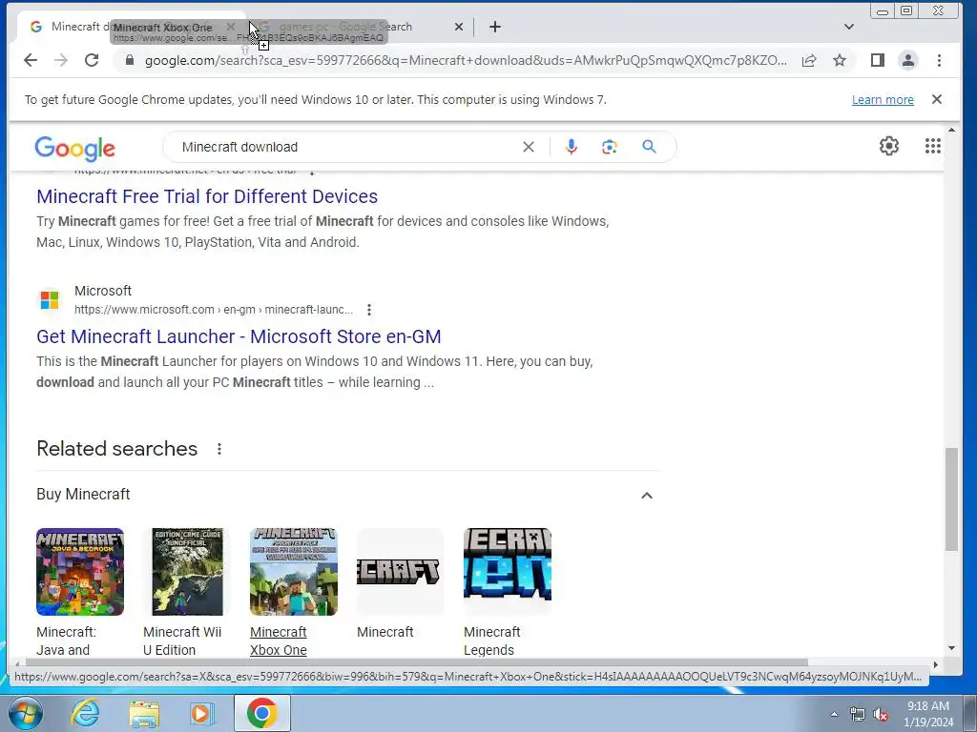977x732 pixels.
Task: Open Google quick settings gear
Action: click(x=888, y=146)
